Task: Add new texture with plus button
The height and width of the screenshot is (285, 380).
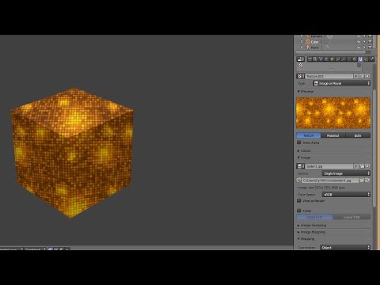Action: point(362,76)
